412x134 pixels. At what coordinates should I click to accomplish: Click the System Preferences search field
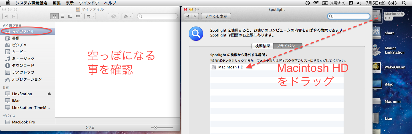pyautogui.click(x=349, y=16)
